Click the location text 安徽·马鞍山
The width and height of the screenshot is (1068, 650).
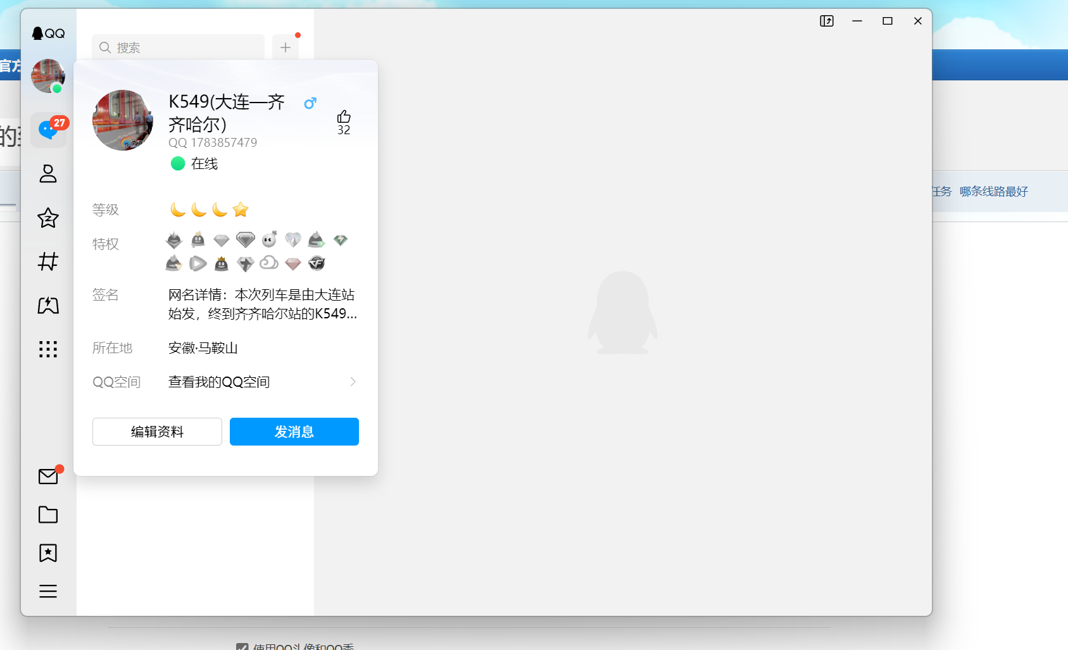pyautogui.click(x=203, y=348)
